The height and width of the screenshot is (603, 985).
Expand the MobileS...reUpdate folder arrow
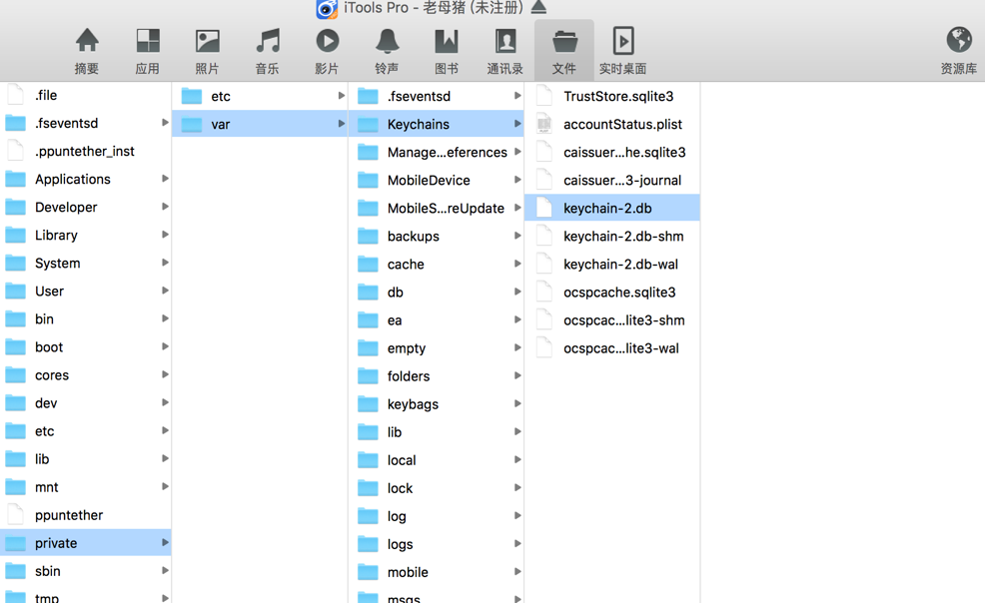tap(517, 208)
